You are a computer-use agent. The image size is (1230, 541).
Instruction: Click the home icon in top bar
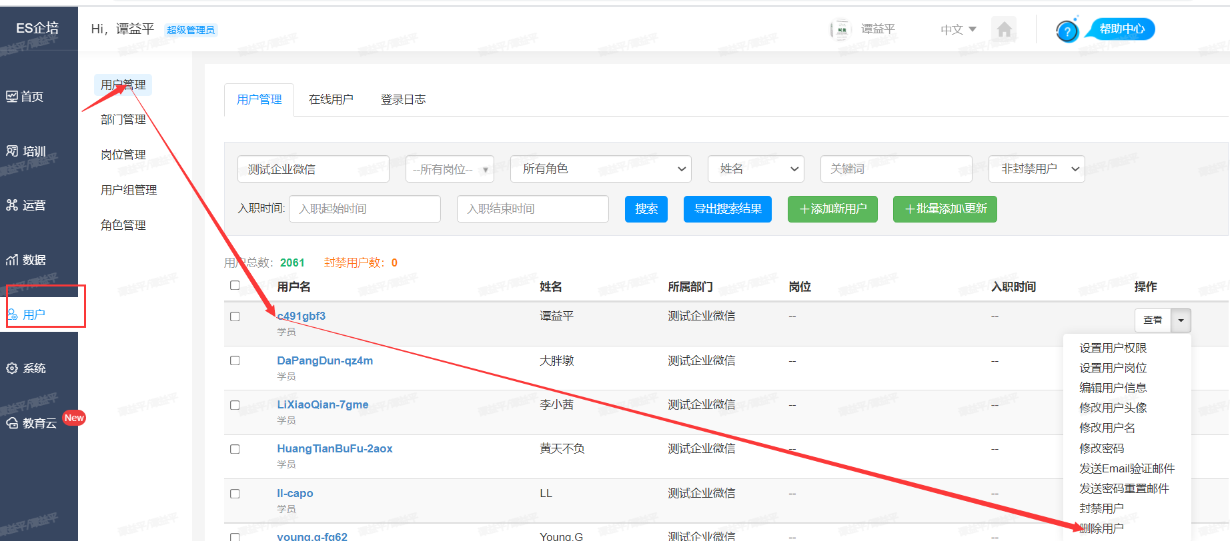tap(1004, 29)
